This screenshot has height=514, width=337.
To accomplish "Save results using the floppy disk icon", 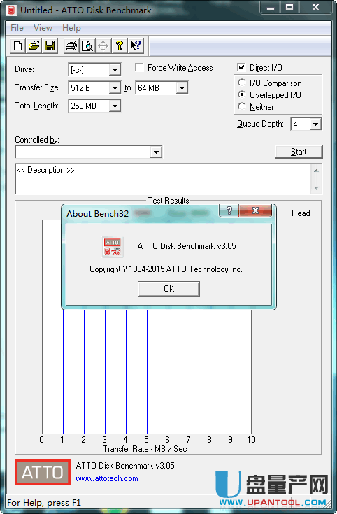I will tap(50, 45).
